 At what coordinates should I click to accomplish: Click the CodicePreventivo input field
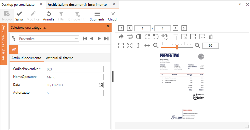(75, 69)
